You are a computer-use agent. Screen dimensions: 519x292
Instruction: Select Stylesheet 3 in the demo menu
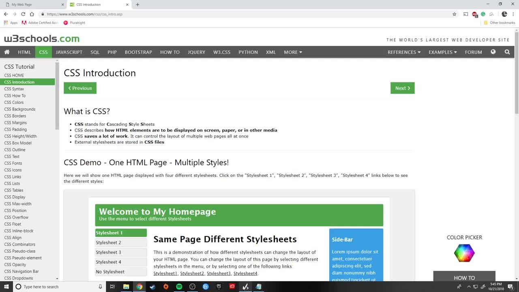pyautogui.click(x=121, y=252)
